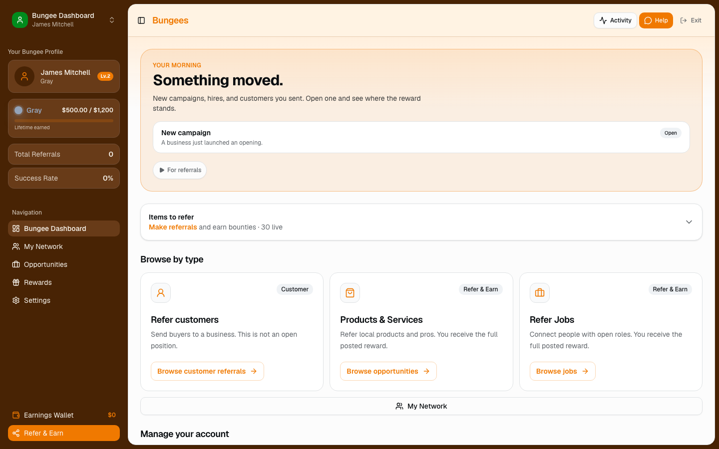Click the Exit logout arrow icon
The width and height of the screenshot is (719, 449).
pos(684,20)
